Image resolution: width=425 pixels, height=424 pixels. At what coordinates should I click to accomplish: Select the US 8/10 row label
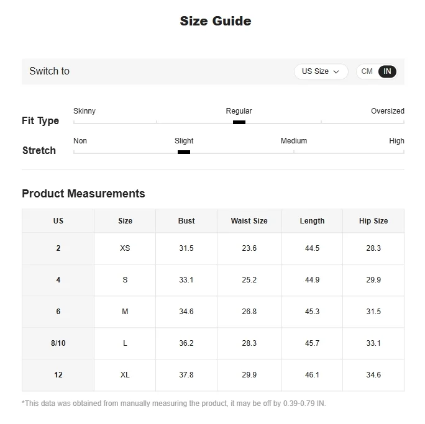[x=58, y=343]
